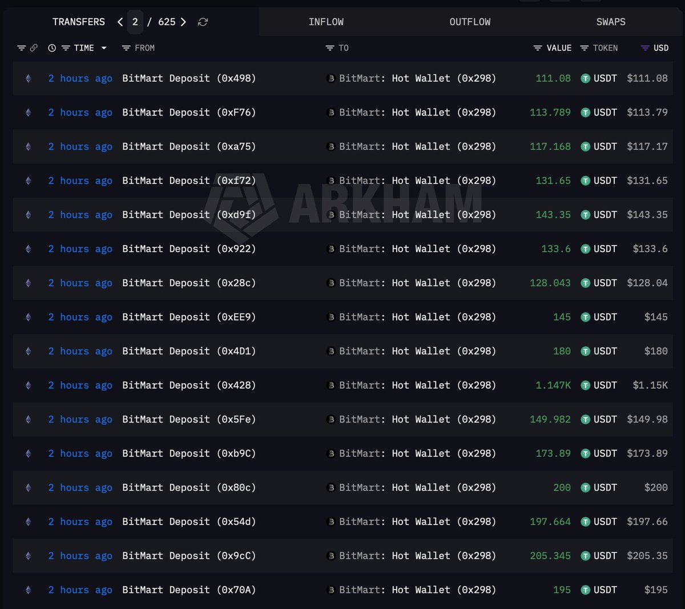
Task: Expand the TIME sort dropdown arrow
Action: coord(104,48)
